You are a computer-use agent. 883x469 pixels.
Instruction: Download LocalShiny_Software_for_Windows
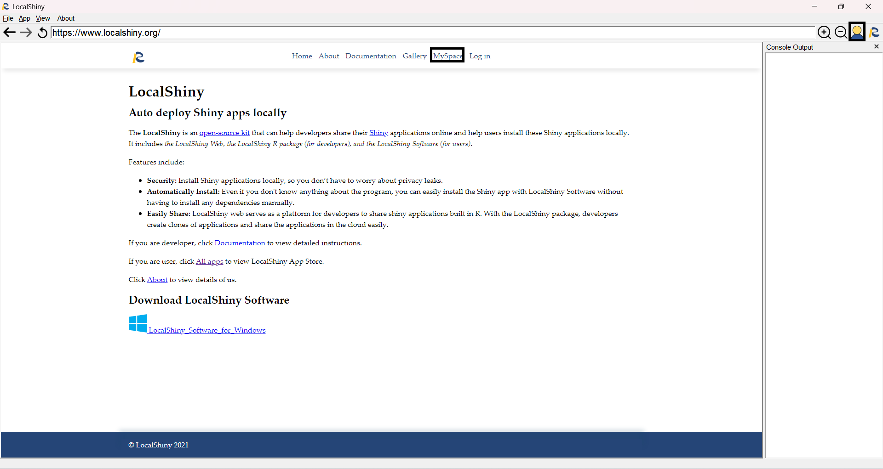point(207,330)
